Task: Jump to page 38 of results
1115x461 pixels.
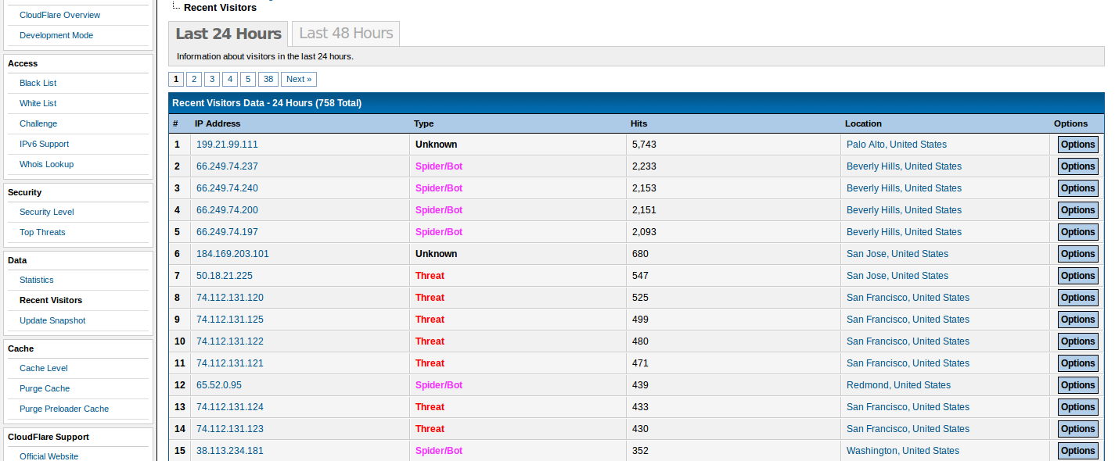Action: click(x=268, y=79)
